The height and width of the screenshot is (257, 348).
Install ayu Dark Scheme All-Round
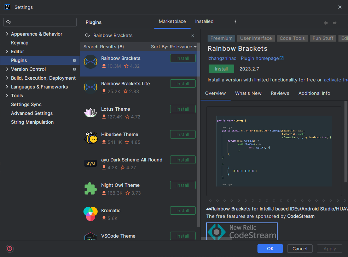point(182,160)
